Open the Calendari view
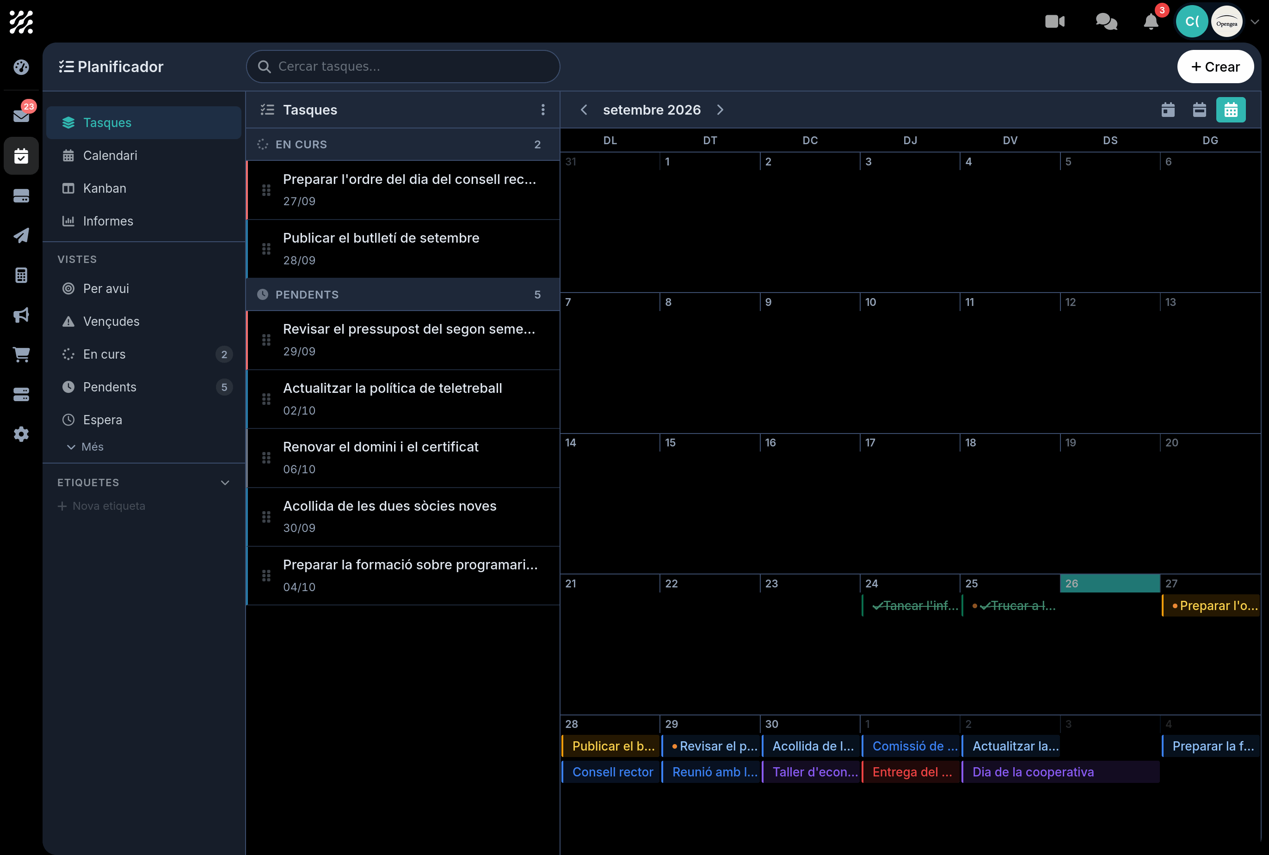The image size is (1269, 855). point(143,155)
